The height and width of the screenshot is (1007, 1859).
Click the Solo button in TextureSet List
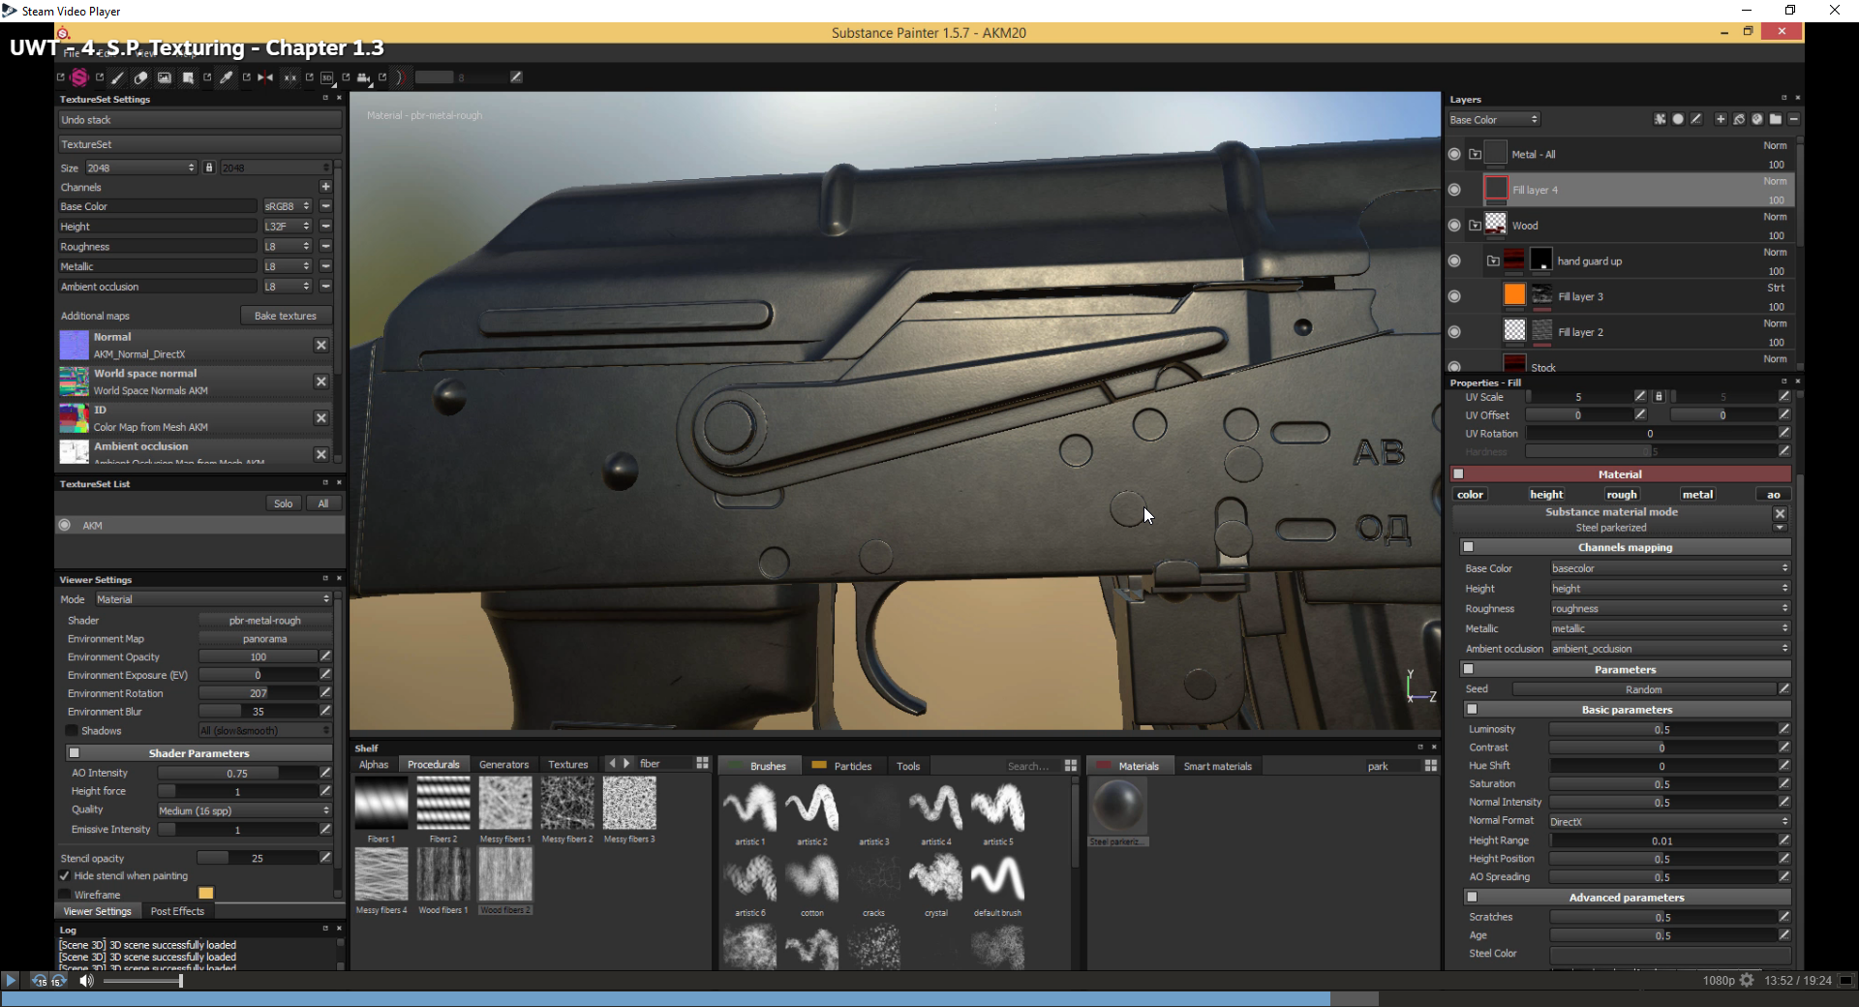[283, 503]
